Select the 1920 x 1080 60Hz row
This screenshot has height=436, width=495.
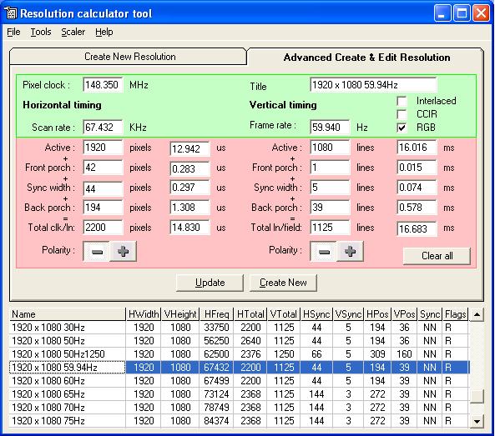240,381
